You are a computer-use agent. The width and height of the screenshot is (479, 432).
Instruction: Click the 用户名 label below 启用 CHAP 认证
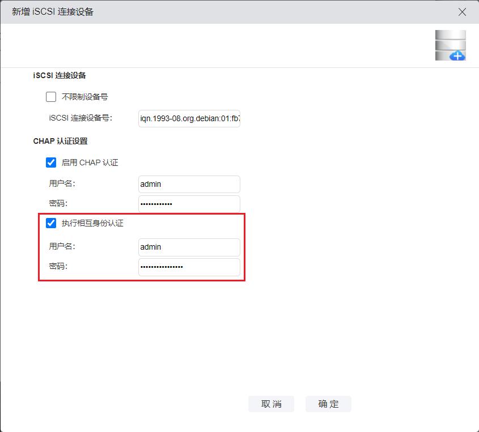(x=62, y=184)
